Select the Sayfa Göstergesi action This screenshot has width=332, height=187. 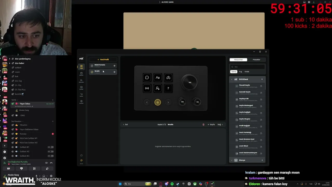247,106
